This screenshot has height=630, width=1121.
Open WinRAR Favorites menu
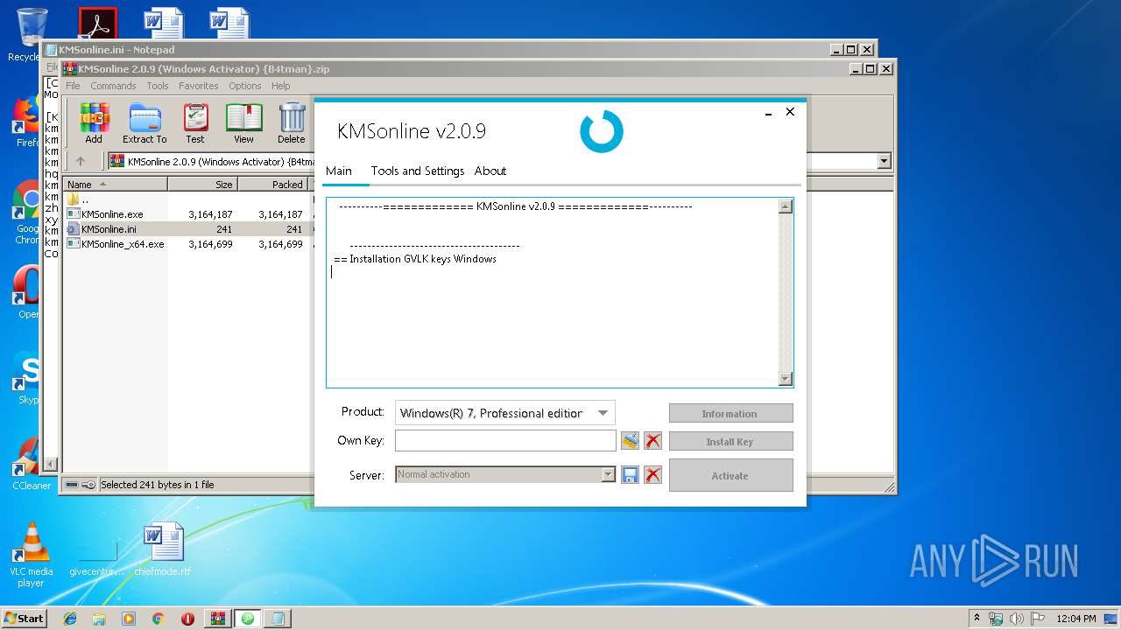[x=199, y=86]
